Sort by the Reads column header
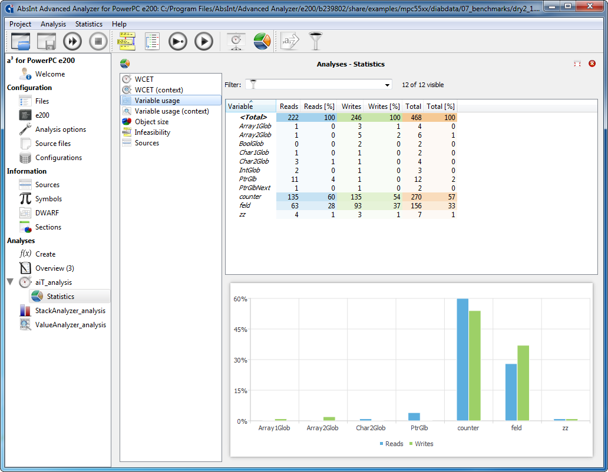The width and height of the screenshot is (608, 472). pyautogui.click(x=289, y=106)
